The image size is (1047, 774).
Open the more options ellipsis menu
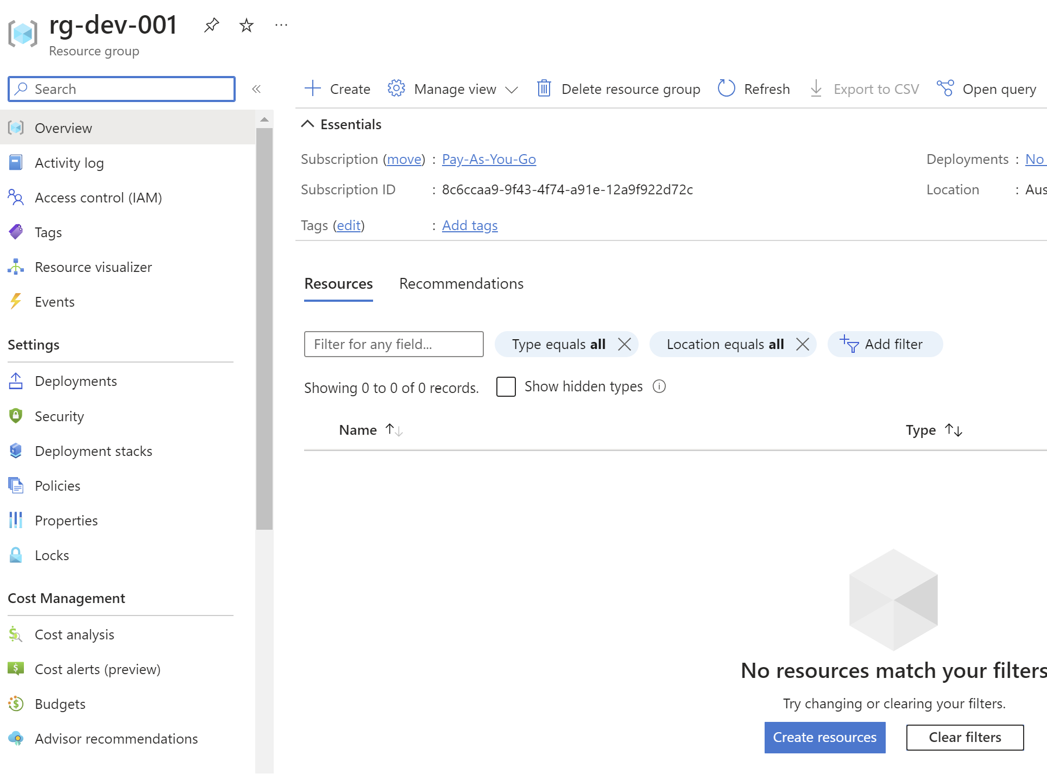pyautogui.click(x=281, y=25)
